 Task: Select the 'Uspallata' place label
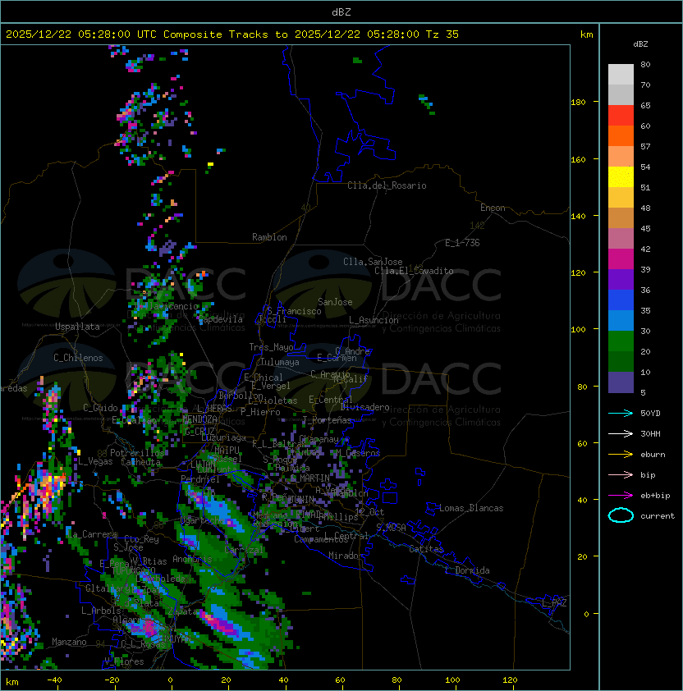point(77,327)
